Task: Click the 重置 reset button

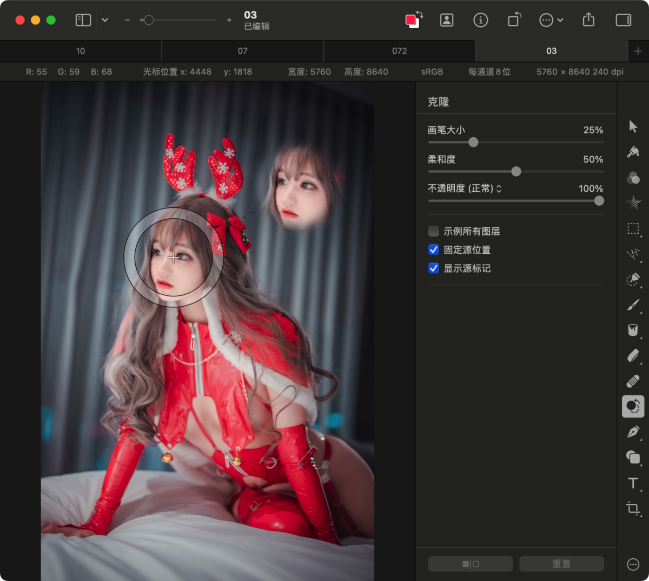Action: click(x=561, y=564)
